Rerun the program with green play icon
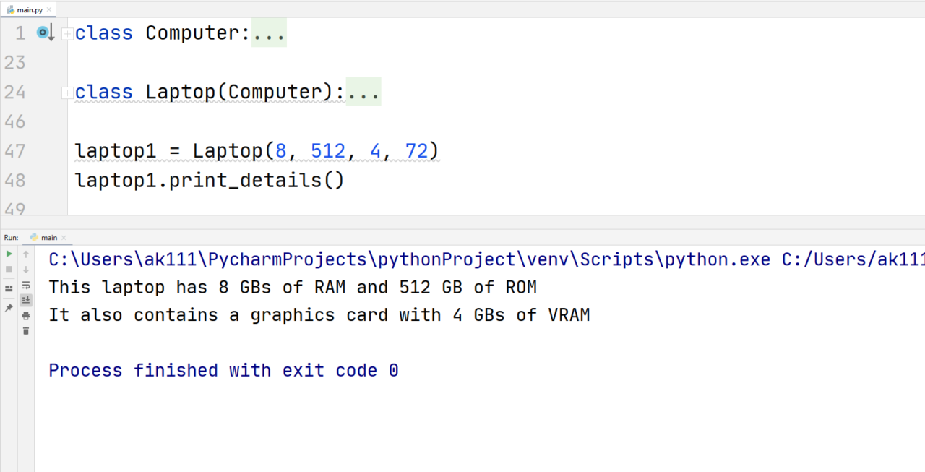 (9, 254)
